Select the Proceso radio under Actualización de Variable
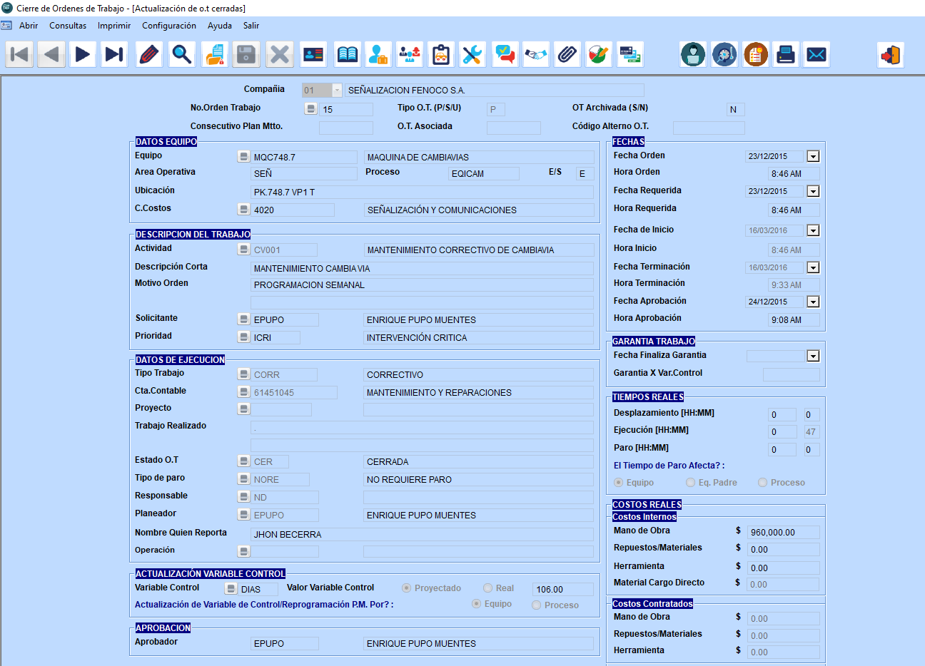The image size is (925, 666). [x=537, y=605]
